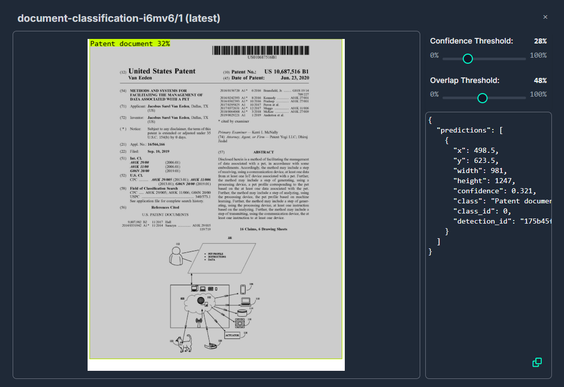Click the Confidence Threshold 28% value
564x387 pixels.
tap(540, 41)
